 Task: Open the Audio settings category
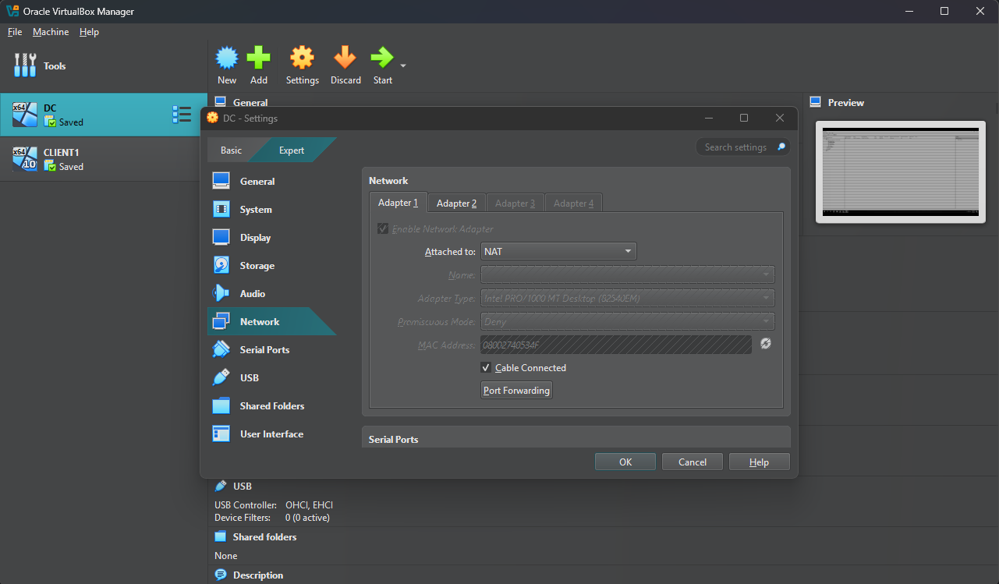[x=271, y=293]
